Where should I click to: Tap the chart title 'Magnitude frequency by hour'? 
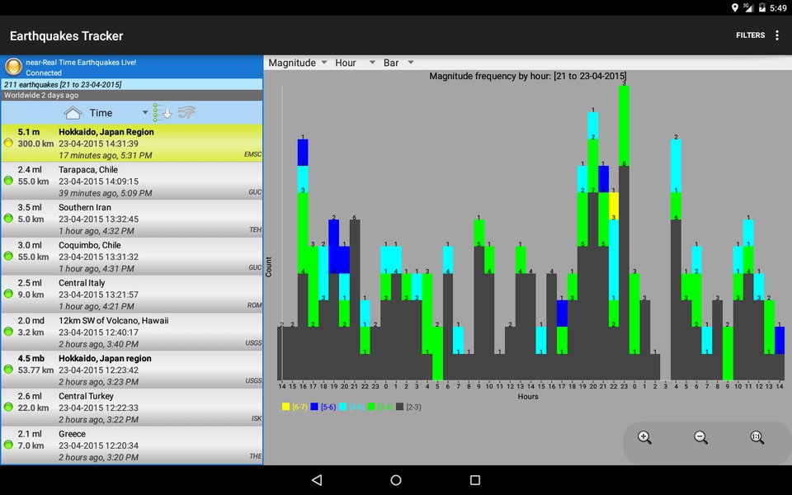click(528, 76)
